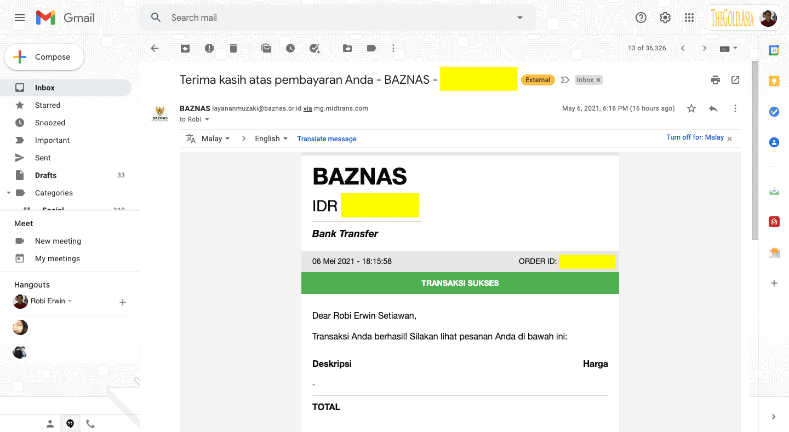This screenshot has width=789, height=432.
Task: Change target language from English
Action: pyautogui.click(x=271, y=139)
